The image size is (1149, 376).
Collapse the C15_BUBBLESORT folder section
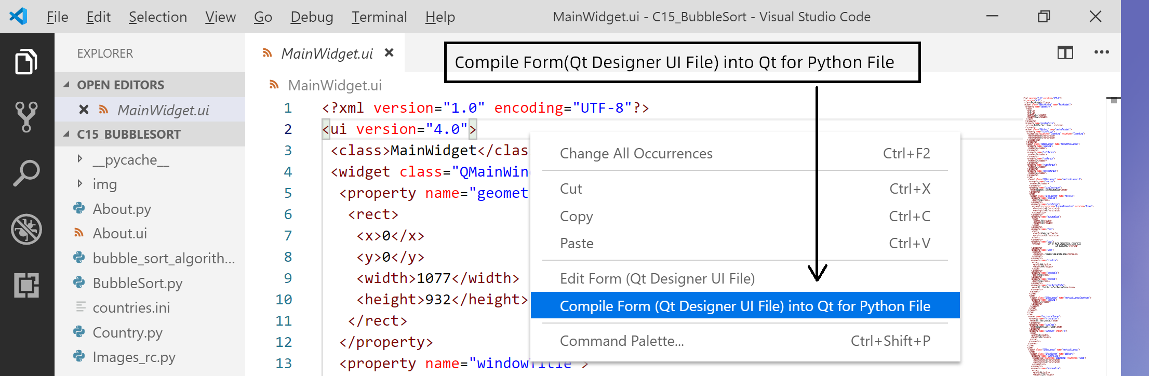tap(66, 134)
